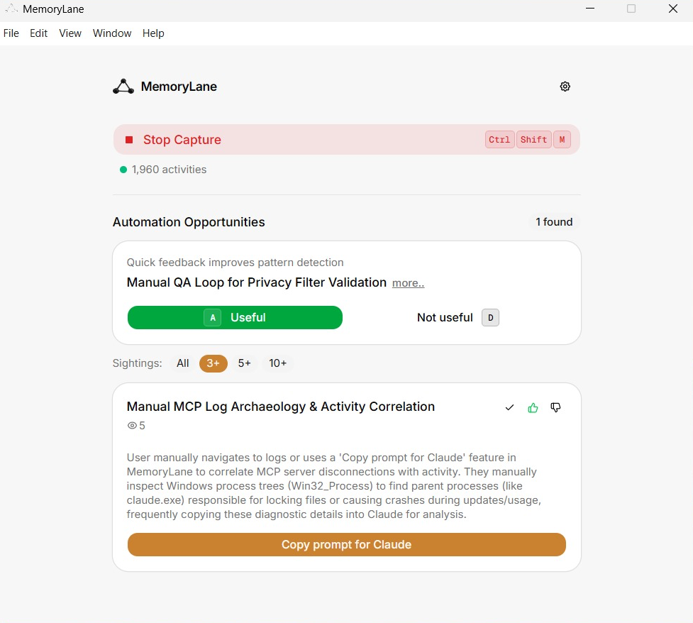The height and width of the screenshot is (623, 693).
Task: Open the Help menu
Action: click(x=153, y=33)
